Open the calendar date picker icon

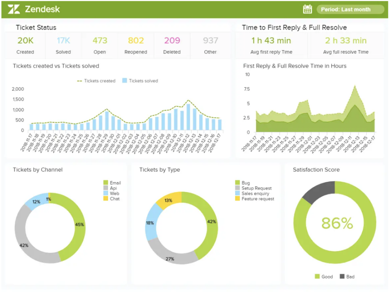(307, 9)
